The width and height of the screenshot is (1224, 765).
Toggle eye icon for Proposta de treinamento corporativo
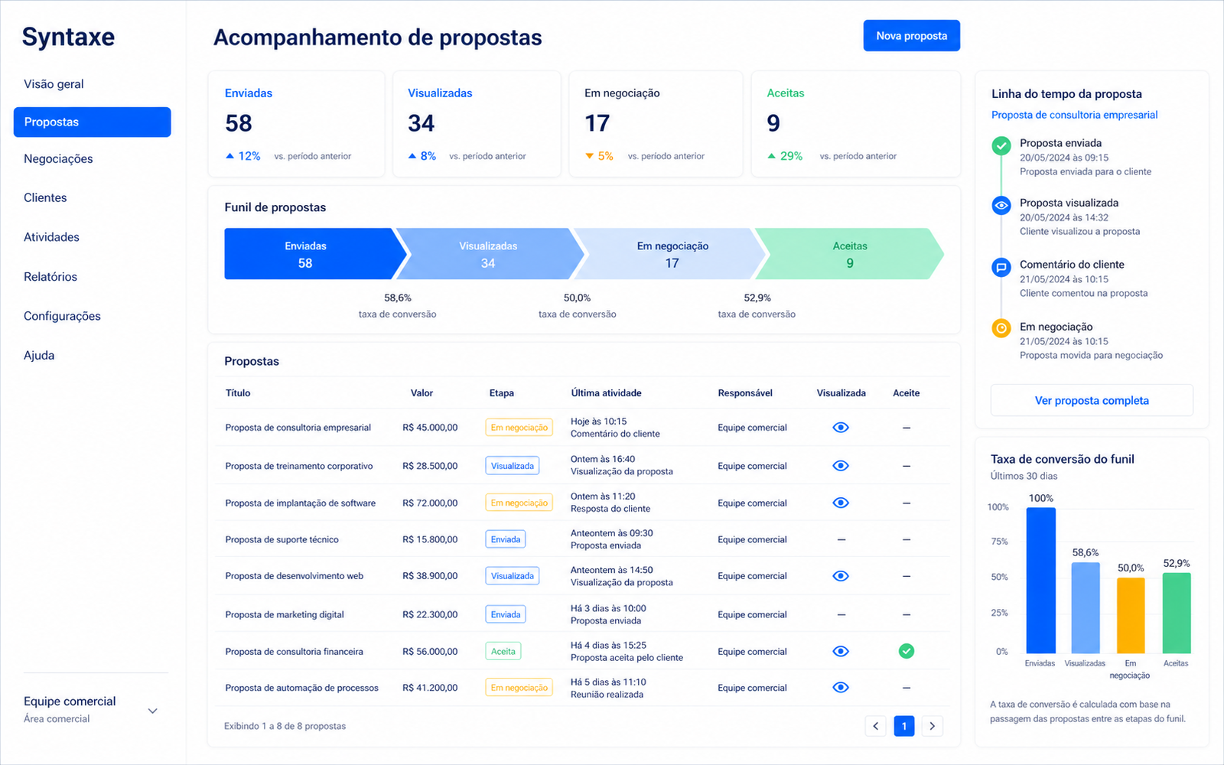pos(841,466)
